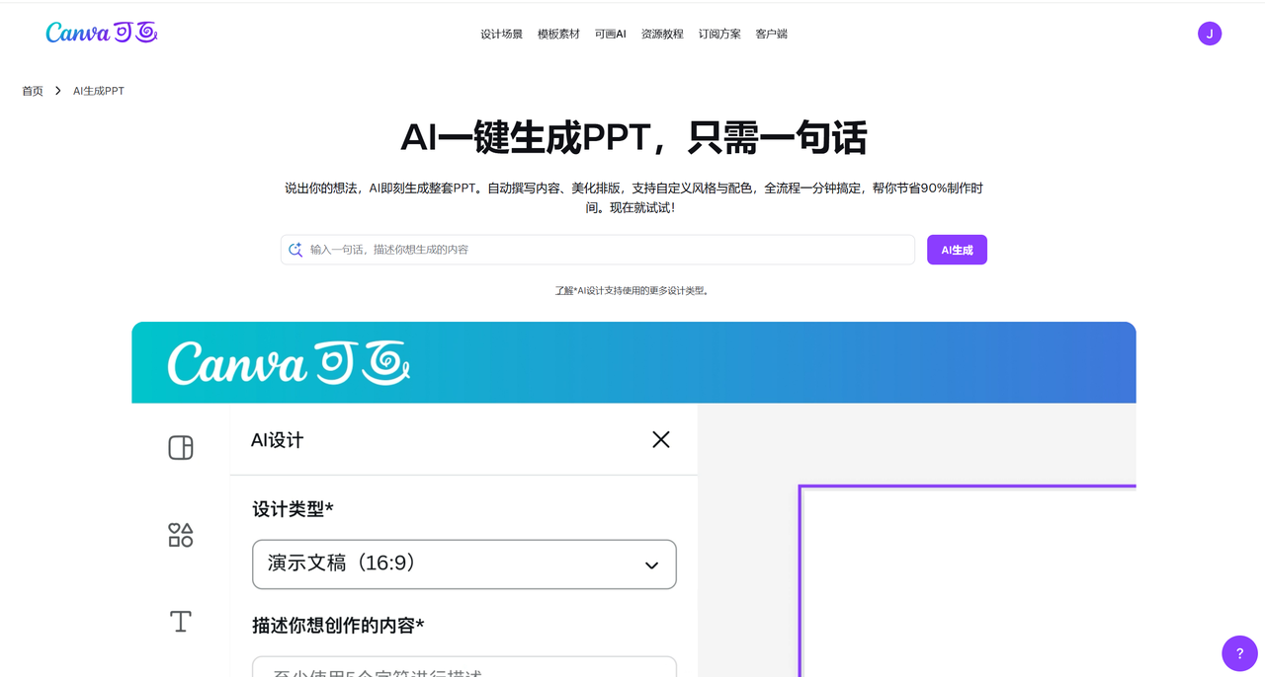Click the purple AI生成 button

[x=956, y=249]
